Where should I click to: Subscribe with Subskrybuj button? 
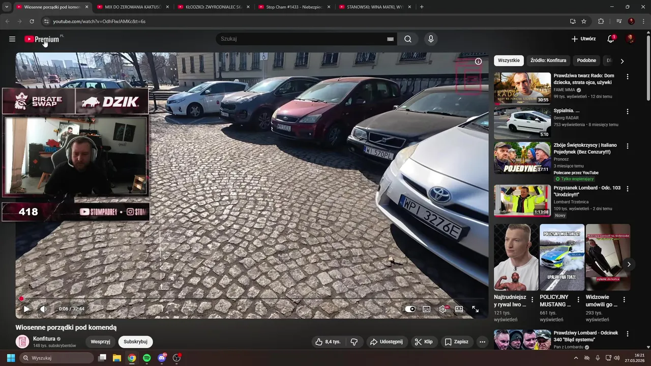135,342
